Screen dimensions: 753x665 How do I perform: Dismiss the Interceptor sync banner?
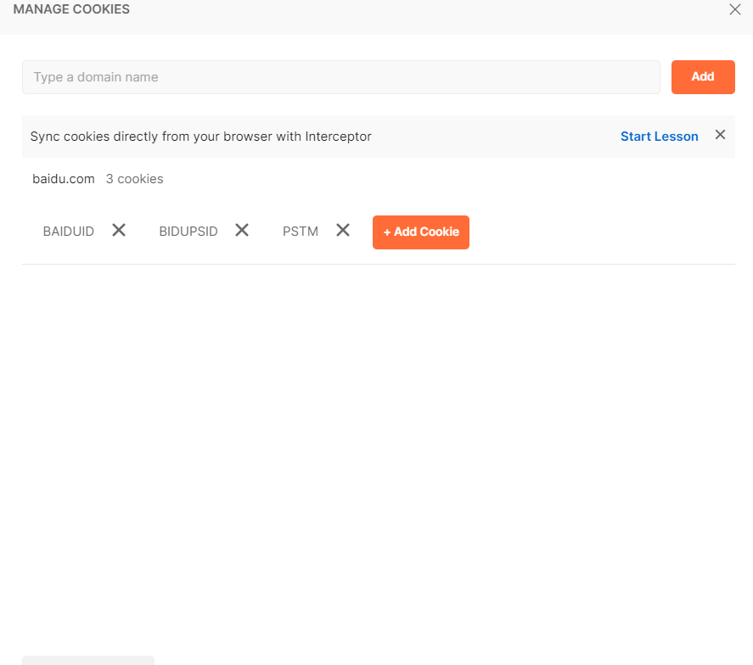tap(720, 135)
